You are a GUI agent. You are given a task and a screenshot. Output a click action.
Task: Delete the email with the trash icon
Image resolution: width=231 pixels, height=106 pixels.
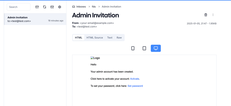206,15
